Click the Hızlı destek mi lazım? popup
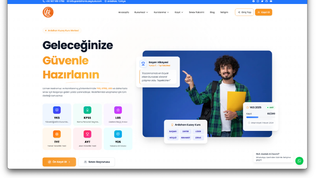This screenshot has height=178, width=316. [x=273, y=157]
